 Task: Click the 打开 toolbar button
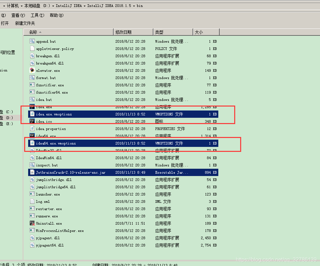(x=5, y=23)
